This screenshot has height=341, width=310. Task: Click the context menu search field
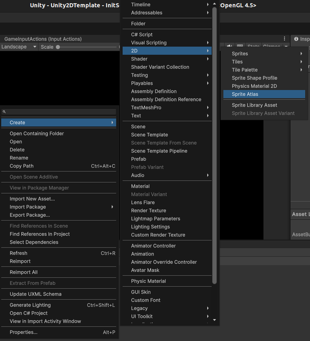tap(58, 112)
